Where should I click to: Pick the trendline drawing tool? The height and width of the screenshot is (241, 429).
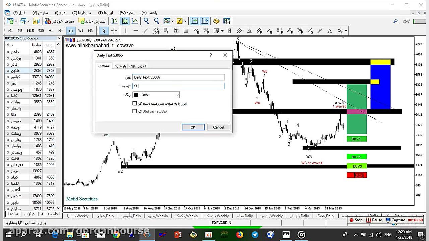[x=146, y=31]
